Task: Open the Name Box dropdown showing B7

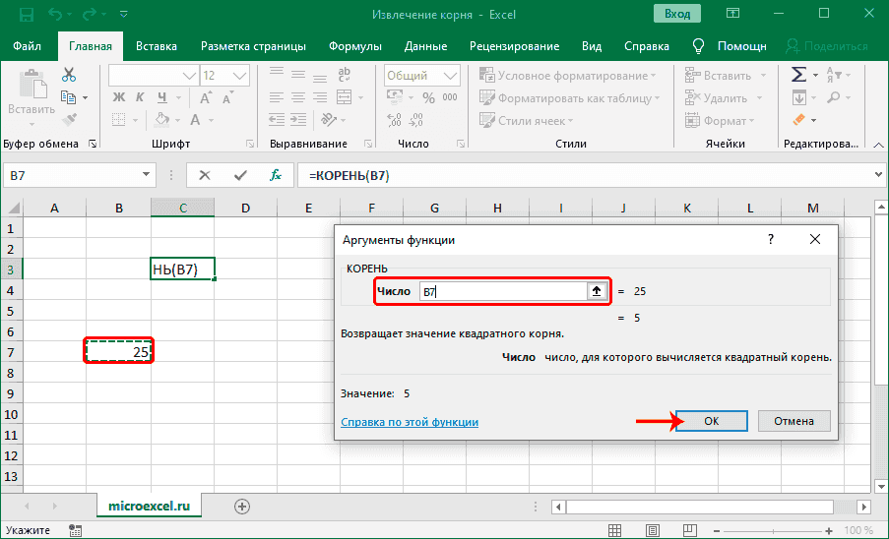Action: 146,175
